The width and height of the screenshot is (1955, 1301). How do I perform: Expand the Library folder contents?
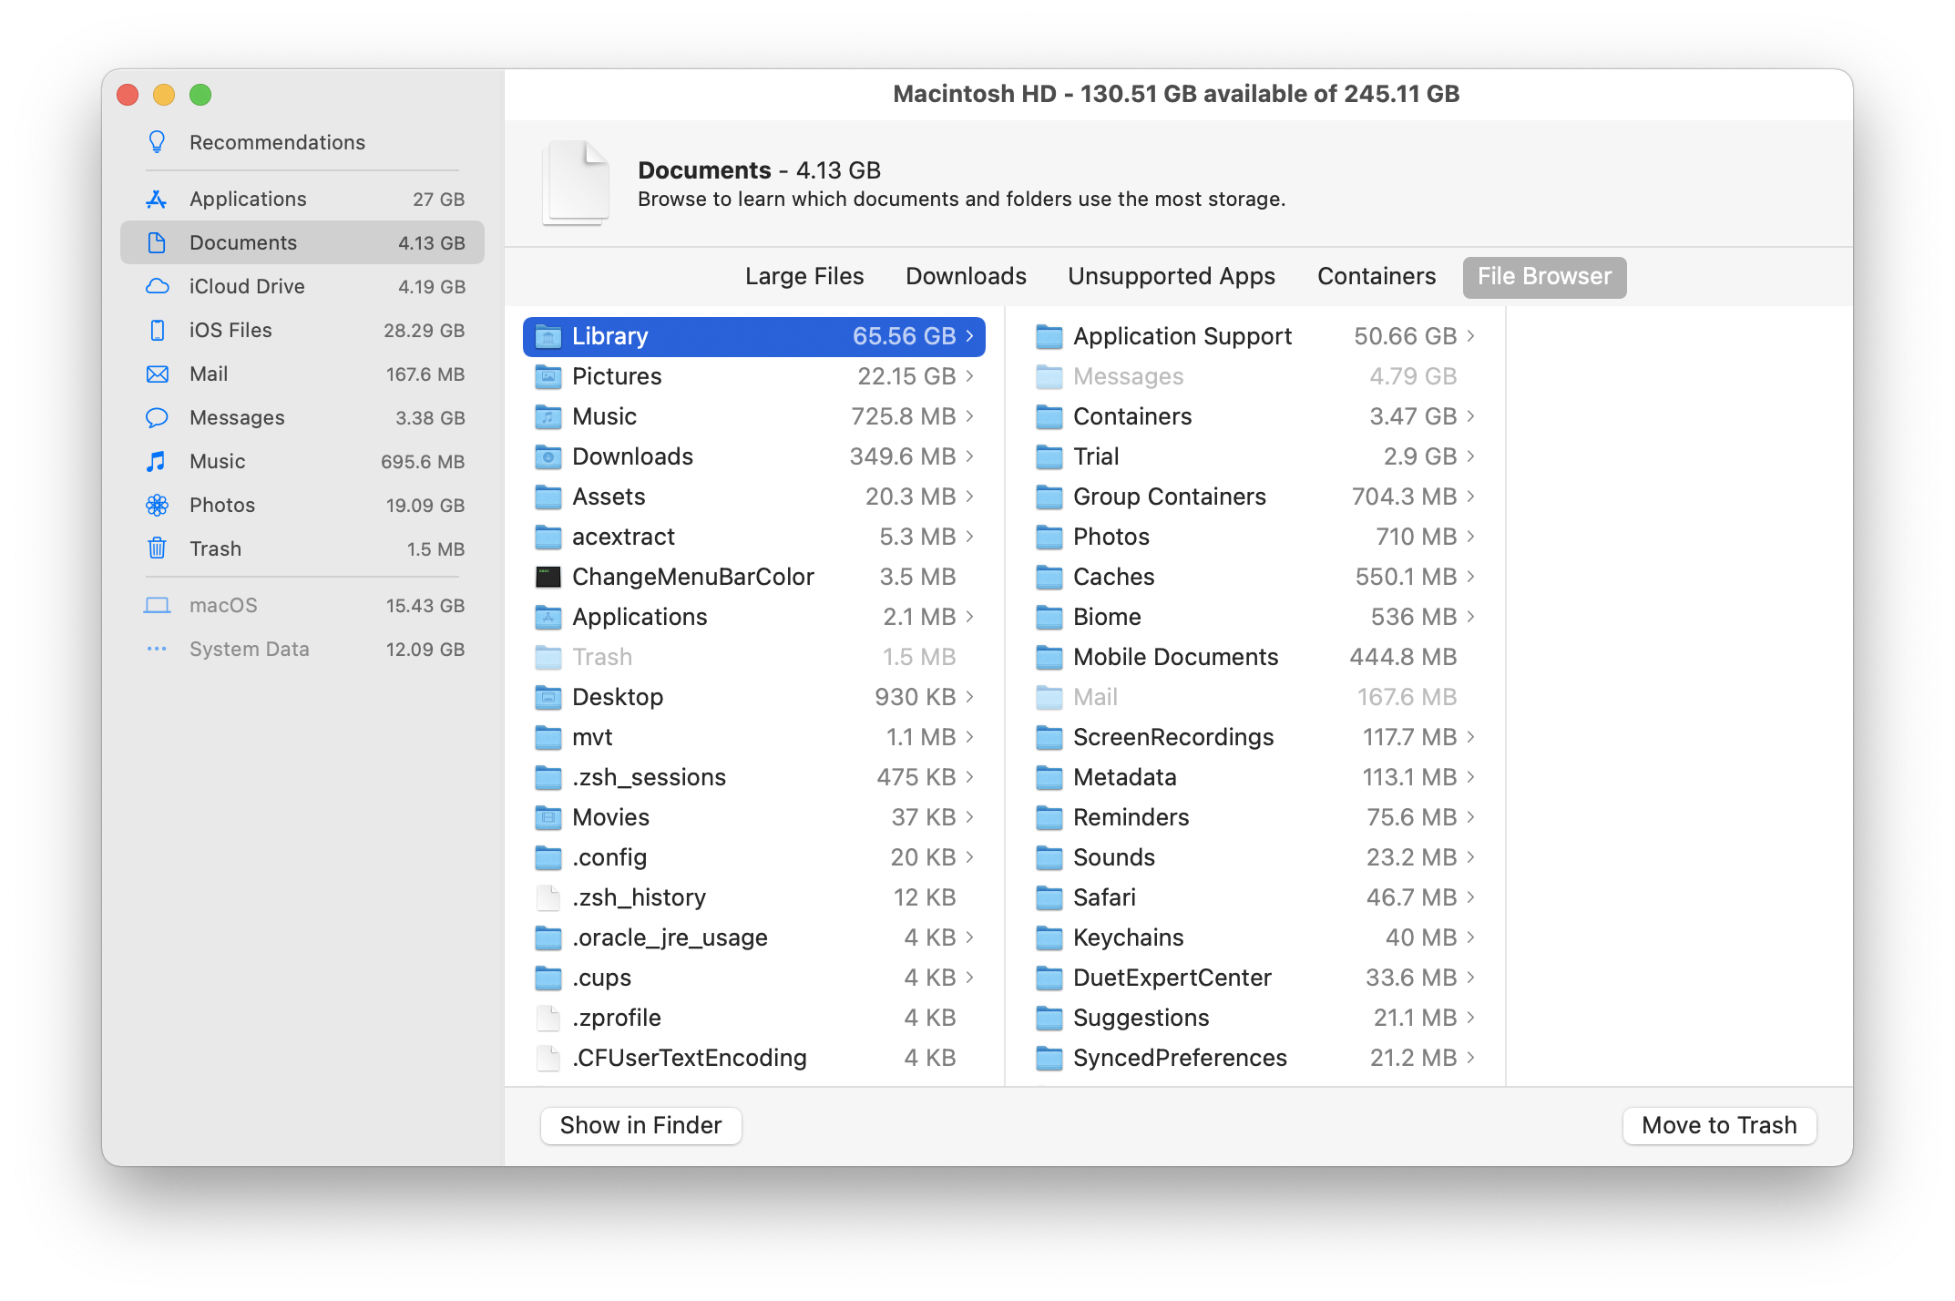(967, 336)
